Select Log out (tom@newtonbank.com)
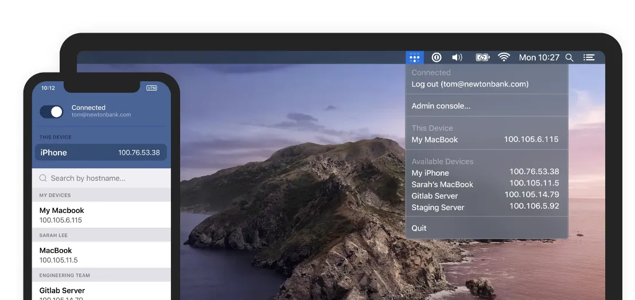The image size is (635, 300). pos(470,84)
